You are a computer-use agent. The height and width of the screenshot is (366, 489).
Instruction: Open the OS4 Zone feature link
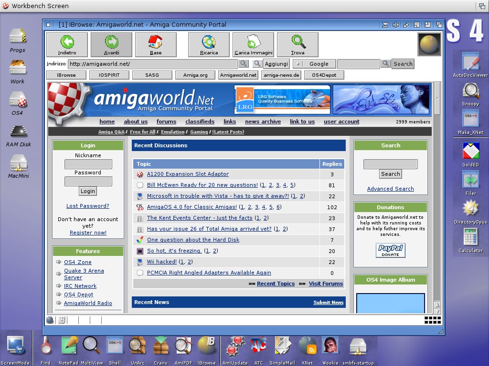click(78, 263)
